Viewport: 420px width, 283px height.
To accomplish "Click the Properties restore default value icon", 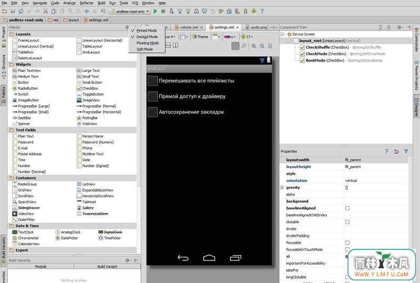I will [396, 151].
